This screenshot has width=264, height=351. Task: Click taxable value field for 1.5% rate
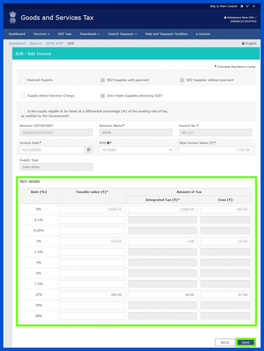[92, 252]
